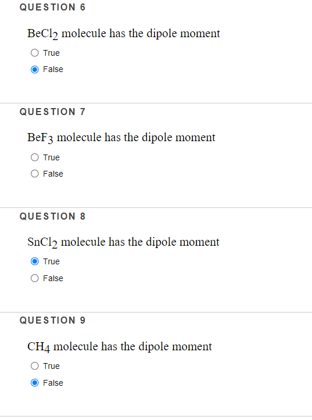Click the QUESTION 9 heading
Viewport: 312px width, 420px height.
[52, 320]
